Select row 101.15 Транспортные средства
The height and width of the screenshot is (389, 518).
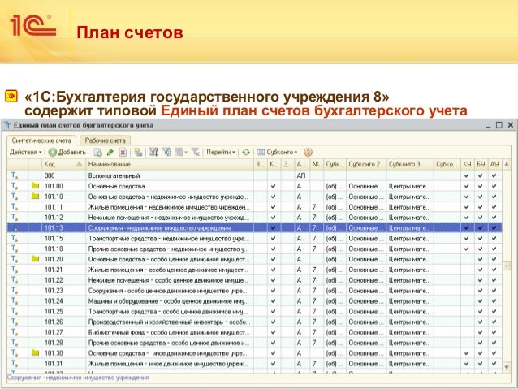[254, 238]
